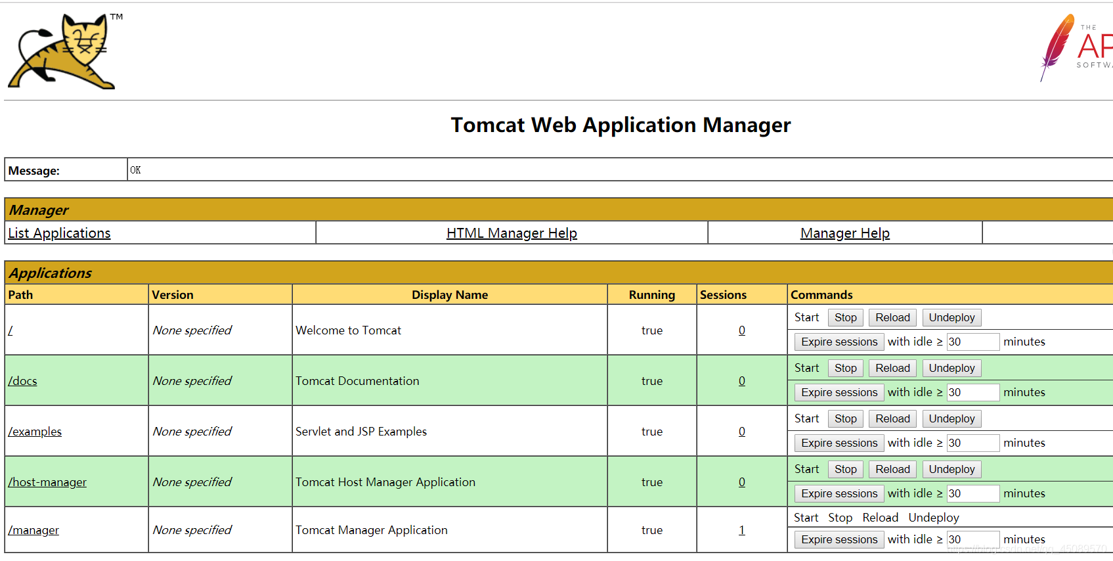Click the OK message text
Viewport: 1113px width, 561px height.
[135, 170]
